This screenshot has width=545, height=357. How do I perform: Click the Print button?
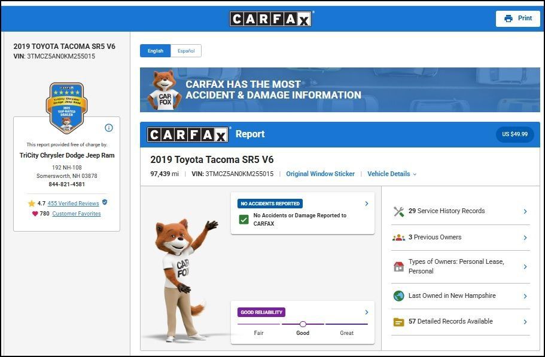tap(518, 19)
